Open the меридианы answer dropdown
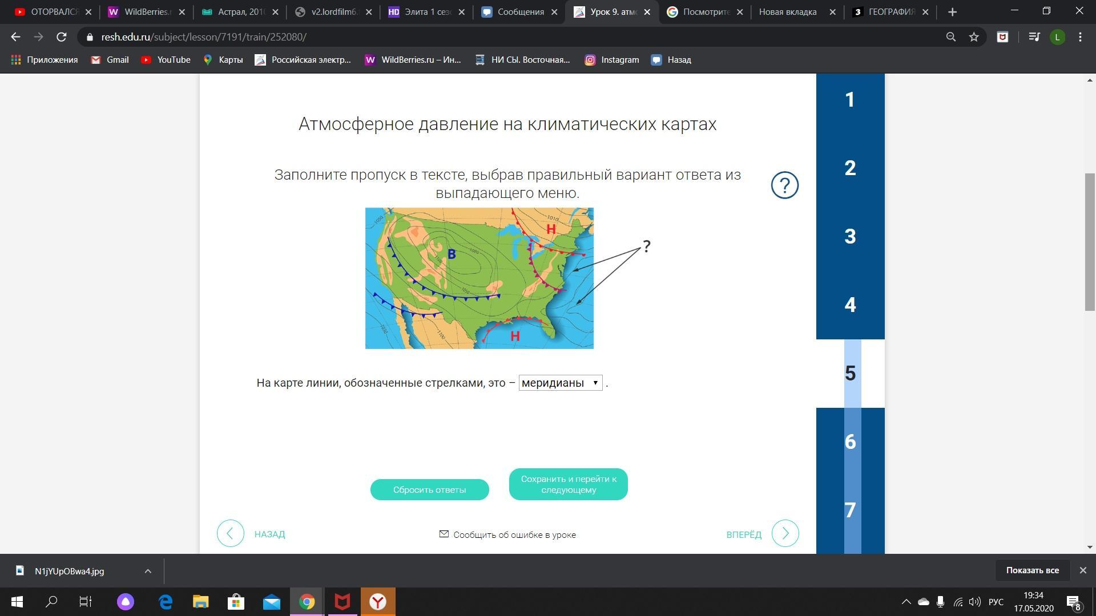This screenshot has width=1096, height=616. click(560, 383)
